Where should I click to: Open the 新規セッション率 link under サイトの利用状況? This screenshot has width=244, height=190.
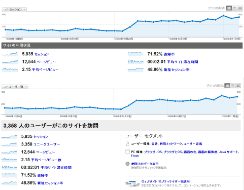click(x=177, y=69)
